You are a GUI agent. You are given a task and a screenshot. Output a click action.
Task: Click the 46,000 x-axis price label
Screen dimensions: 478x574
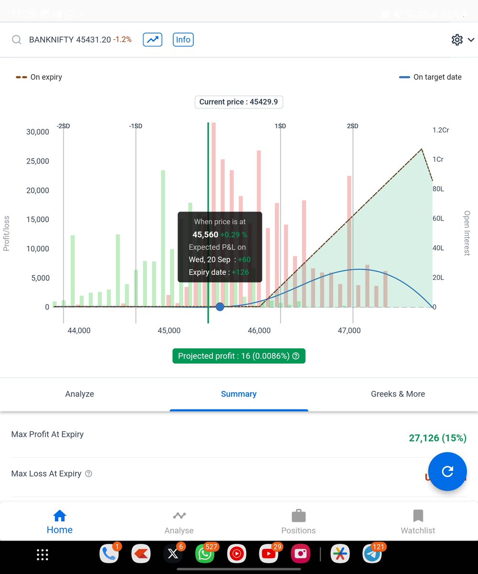pyautogui.click(x=259, y=331)
